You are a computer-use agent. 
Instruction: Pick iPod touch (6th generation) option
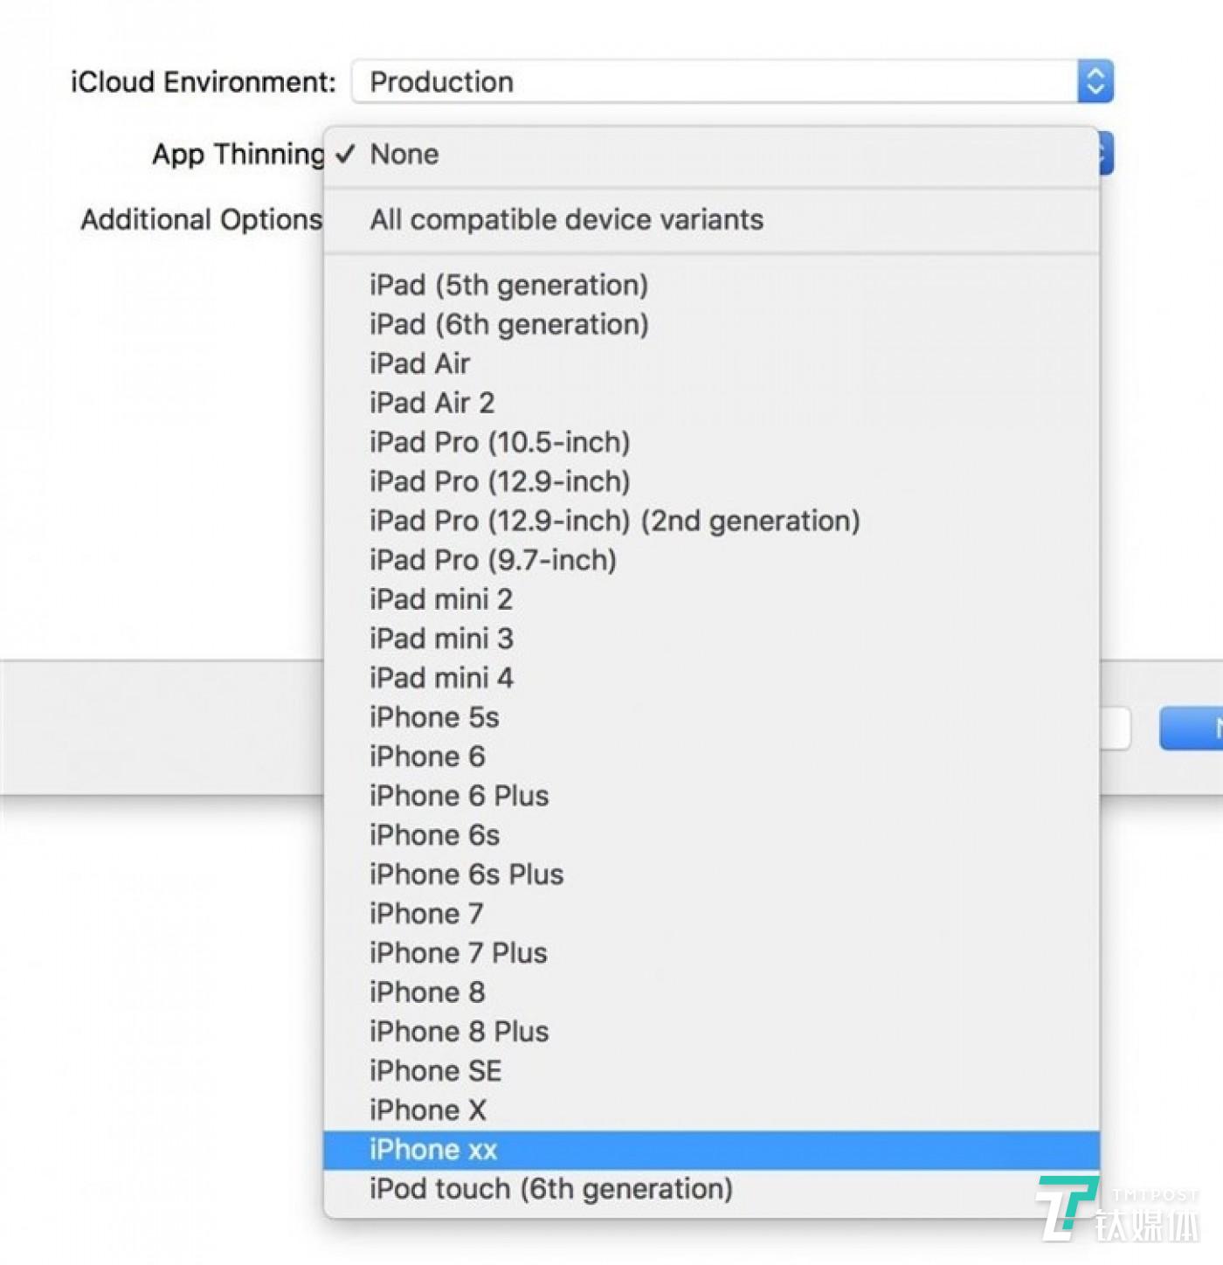click(x=550, y=1188)
